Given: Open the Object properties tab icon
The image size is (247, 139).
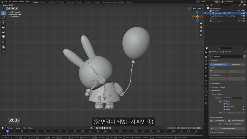Looking at the screenshot, I should pyautogui.click(x=206, y=81).
